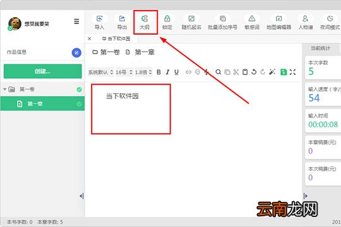Click 本章字数: 5 in status bar
Image resolution: width=341 pixels, height=227 pixels.
pos(51,222)
